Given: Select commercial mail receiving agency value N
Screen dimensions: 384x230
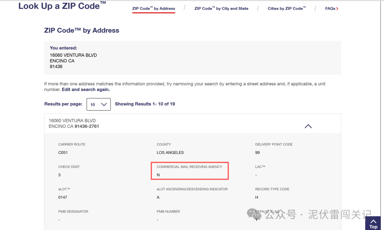Looking at the screenshot, I should tap(158, 175).
